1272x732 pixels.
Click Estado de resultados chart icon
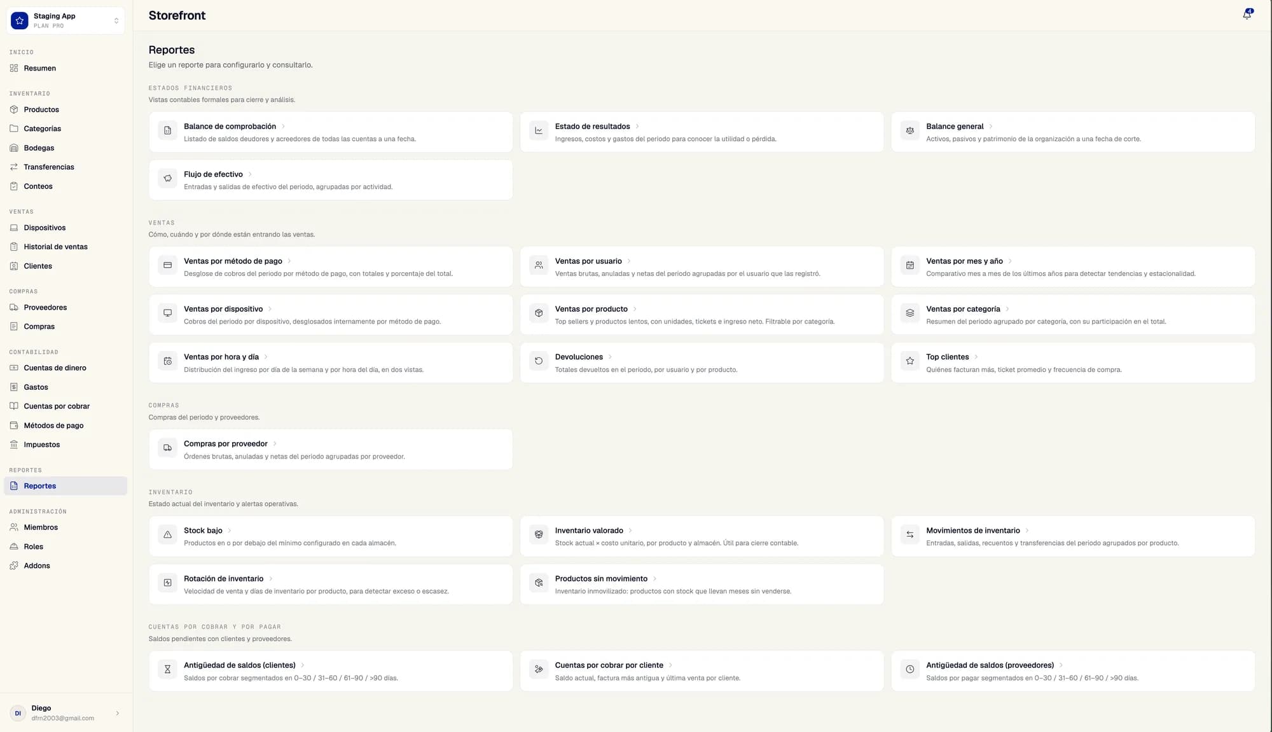[539, 130]
